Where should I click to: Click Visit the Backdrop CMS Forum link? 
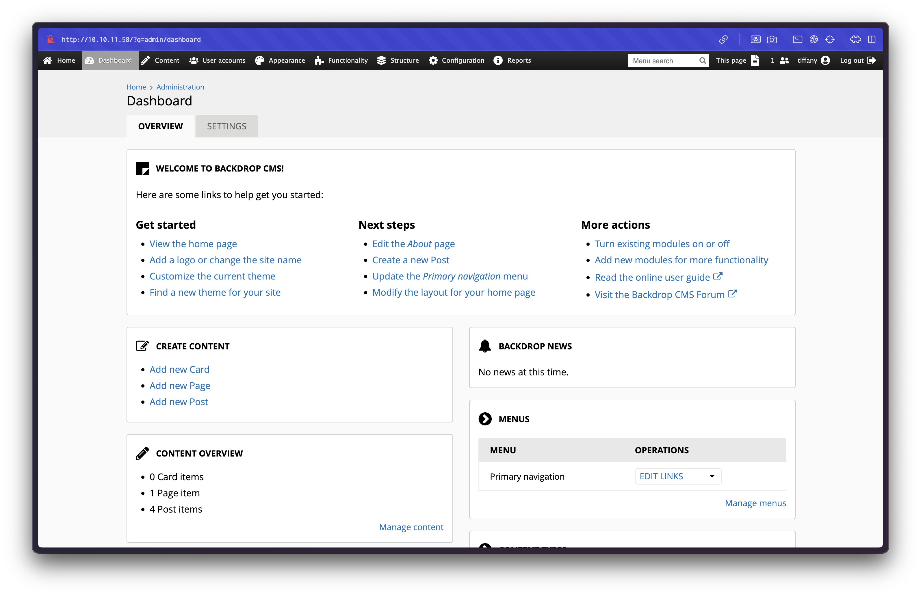(660, 294)
